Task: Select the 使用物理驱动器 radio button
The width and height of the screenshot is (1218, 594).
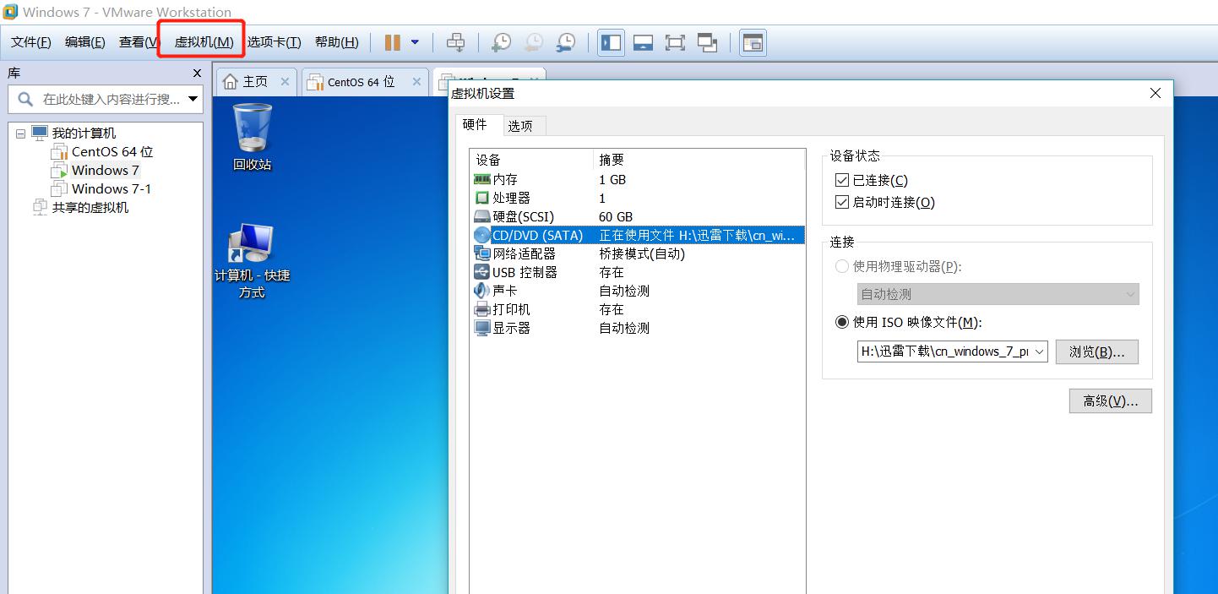Action: (841, 266)
